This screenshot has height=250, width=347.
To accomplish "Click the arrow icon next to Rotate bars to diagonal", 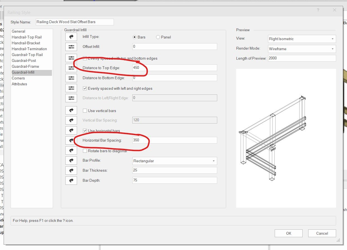I will point(71,150).
